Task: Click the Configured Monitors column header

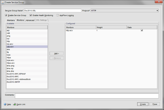Action: coord(81,27)
